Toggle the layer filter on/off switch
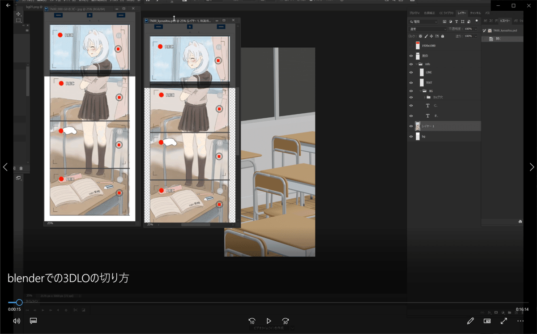Screen dimensions: 537x334 pos(477,21)
